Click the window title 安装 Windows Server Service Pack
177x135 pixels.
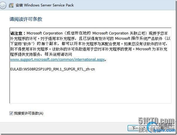pos(45,5)
